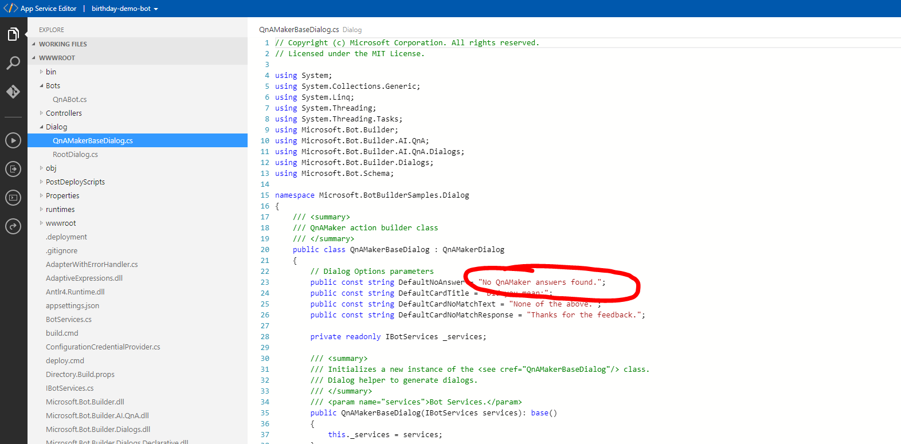Viewport: 901px width, 444px height.
Task: Open QnABot.cs file
Action: coord(70,99)
